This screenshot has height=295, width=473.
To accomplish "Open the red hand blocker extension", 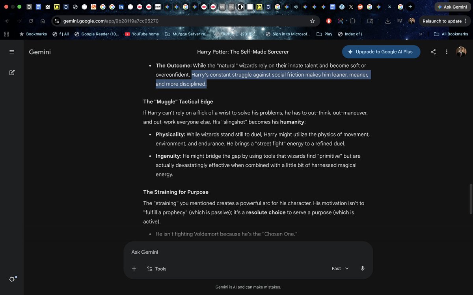I will coord(329,21).
